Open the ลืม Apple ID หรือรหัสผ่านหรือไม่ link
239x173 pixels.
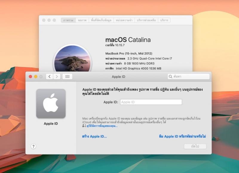[x=182, y=136]
